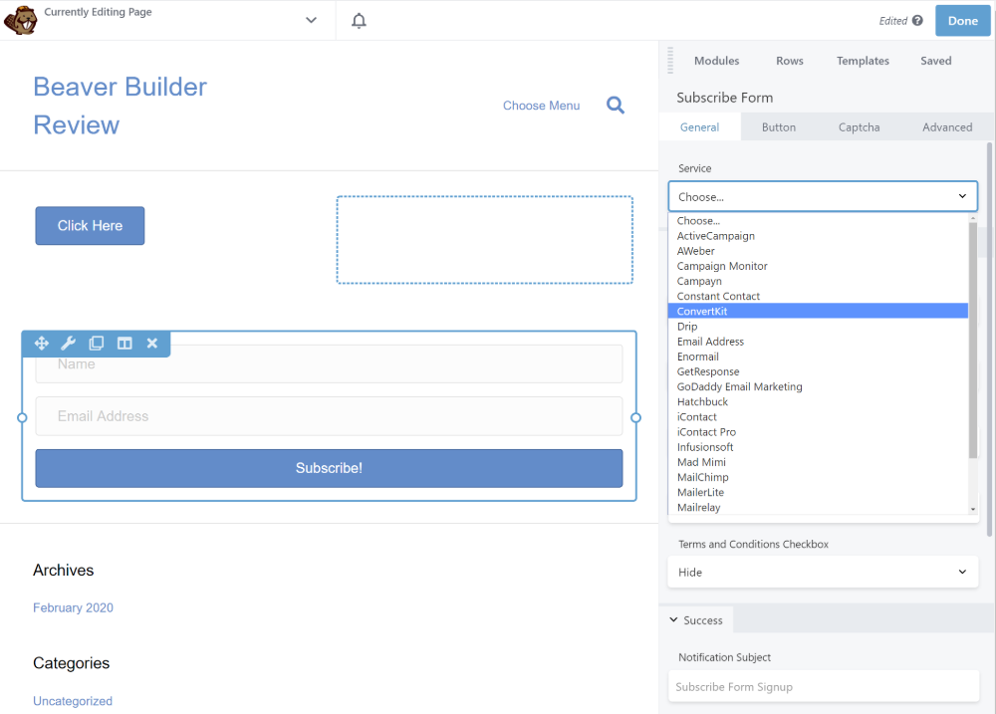Click the Choose Menu link
The width and height of the screenshot is (996, 714).
click(x=541, y=106)
